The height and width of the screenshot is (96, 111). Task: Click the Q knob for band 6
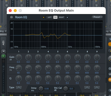pyautogui.click(x=68, y=78)
